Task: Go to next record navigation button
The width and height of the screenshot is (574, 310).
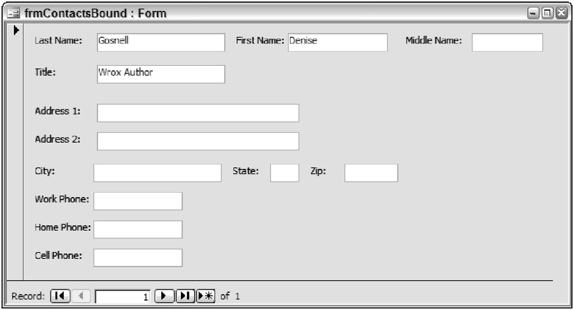Action: click(x=164, y=296)
